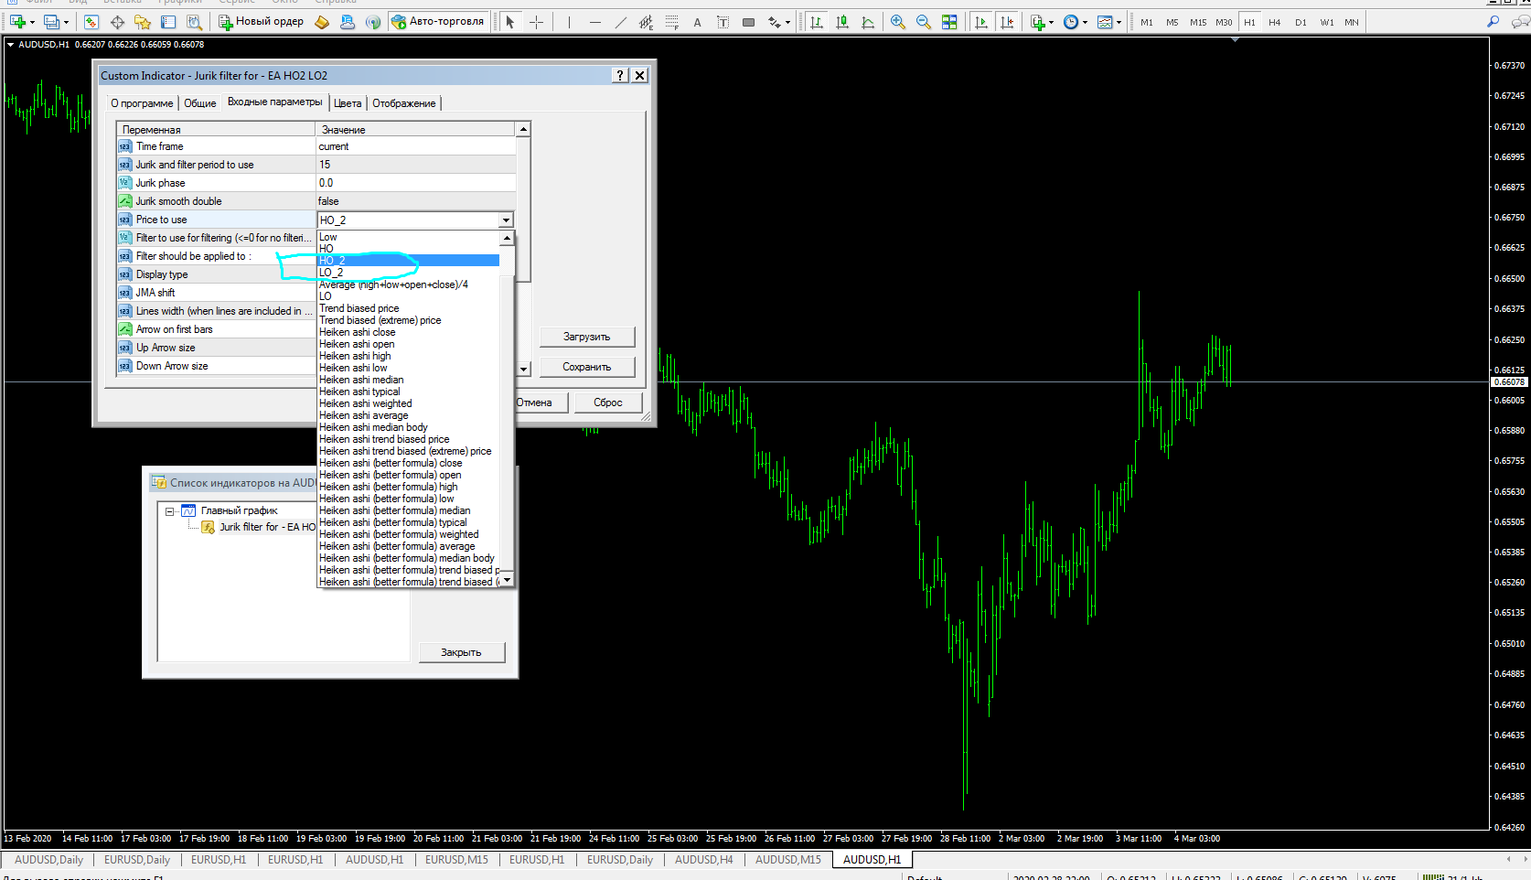Open the search magnifier in toolbar
The width and height of the screenshot is (1531, 880).
(1494, 22)
